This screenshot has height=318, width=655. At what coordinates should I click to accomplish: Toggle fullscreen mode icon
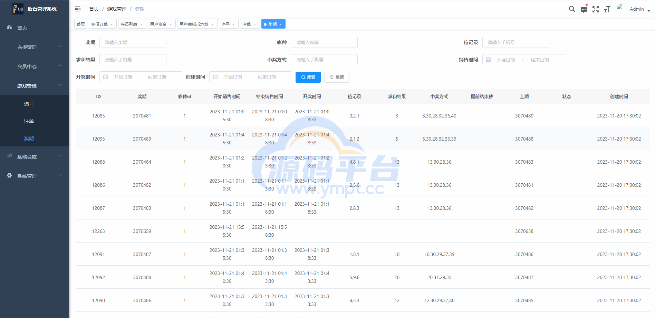click(596, 9)
